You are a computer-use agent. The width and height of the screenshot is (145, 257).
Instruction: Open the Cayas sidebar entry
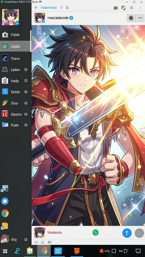point(15,46)
